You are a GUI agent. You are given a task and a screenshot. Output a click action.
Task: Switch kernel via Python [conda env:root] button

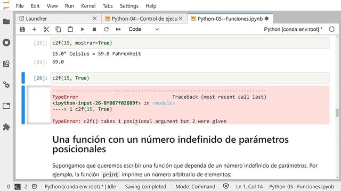tap(293, 29)
